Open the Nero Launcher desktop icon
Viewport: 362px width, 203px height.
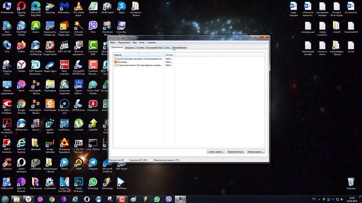coord(64,68)
